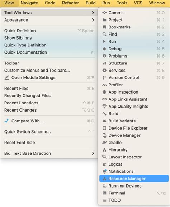
Task: Open the Navigate menu
Action: tap(29, 3)
